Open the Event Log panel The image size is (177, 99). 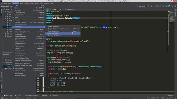point(169,95)
